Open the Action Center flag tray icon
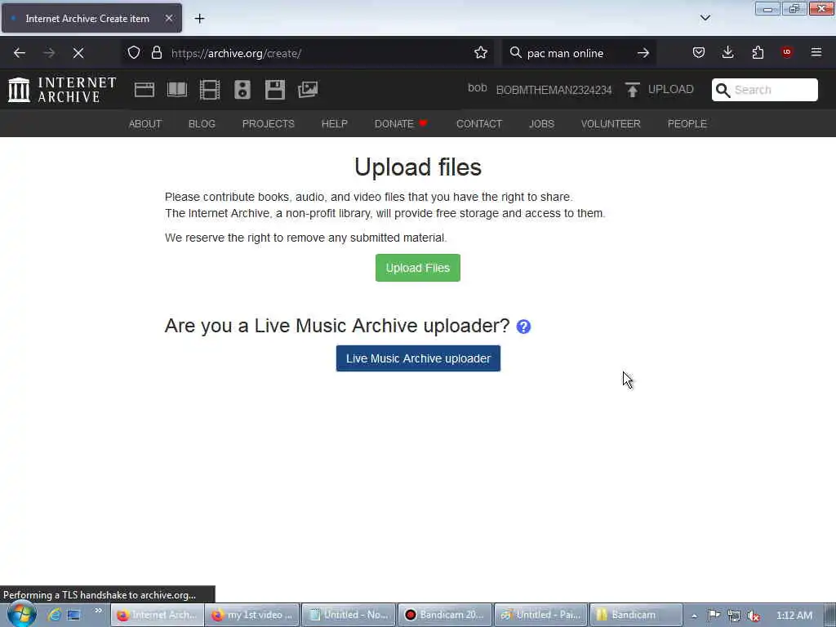This screenshot has width=836, height=627. point(714,616)
